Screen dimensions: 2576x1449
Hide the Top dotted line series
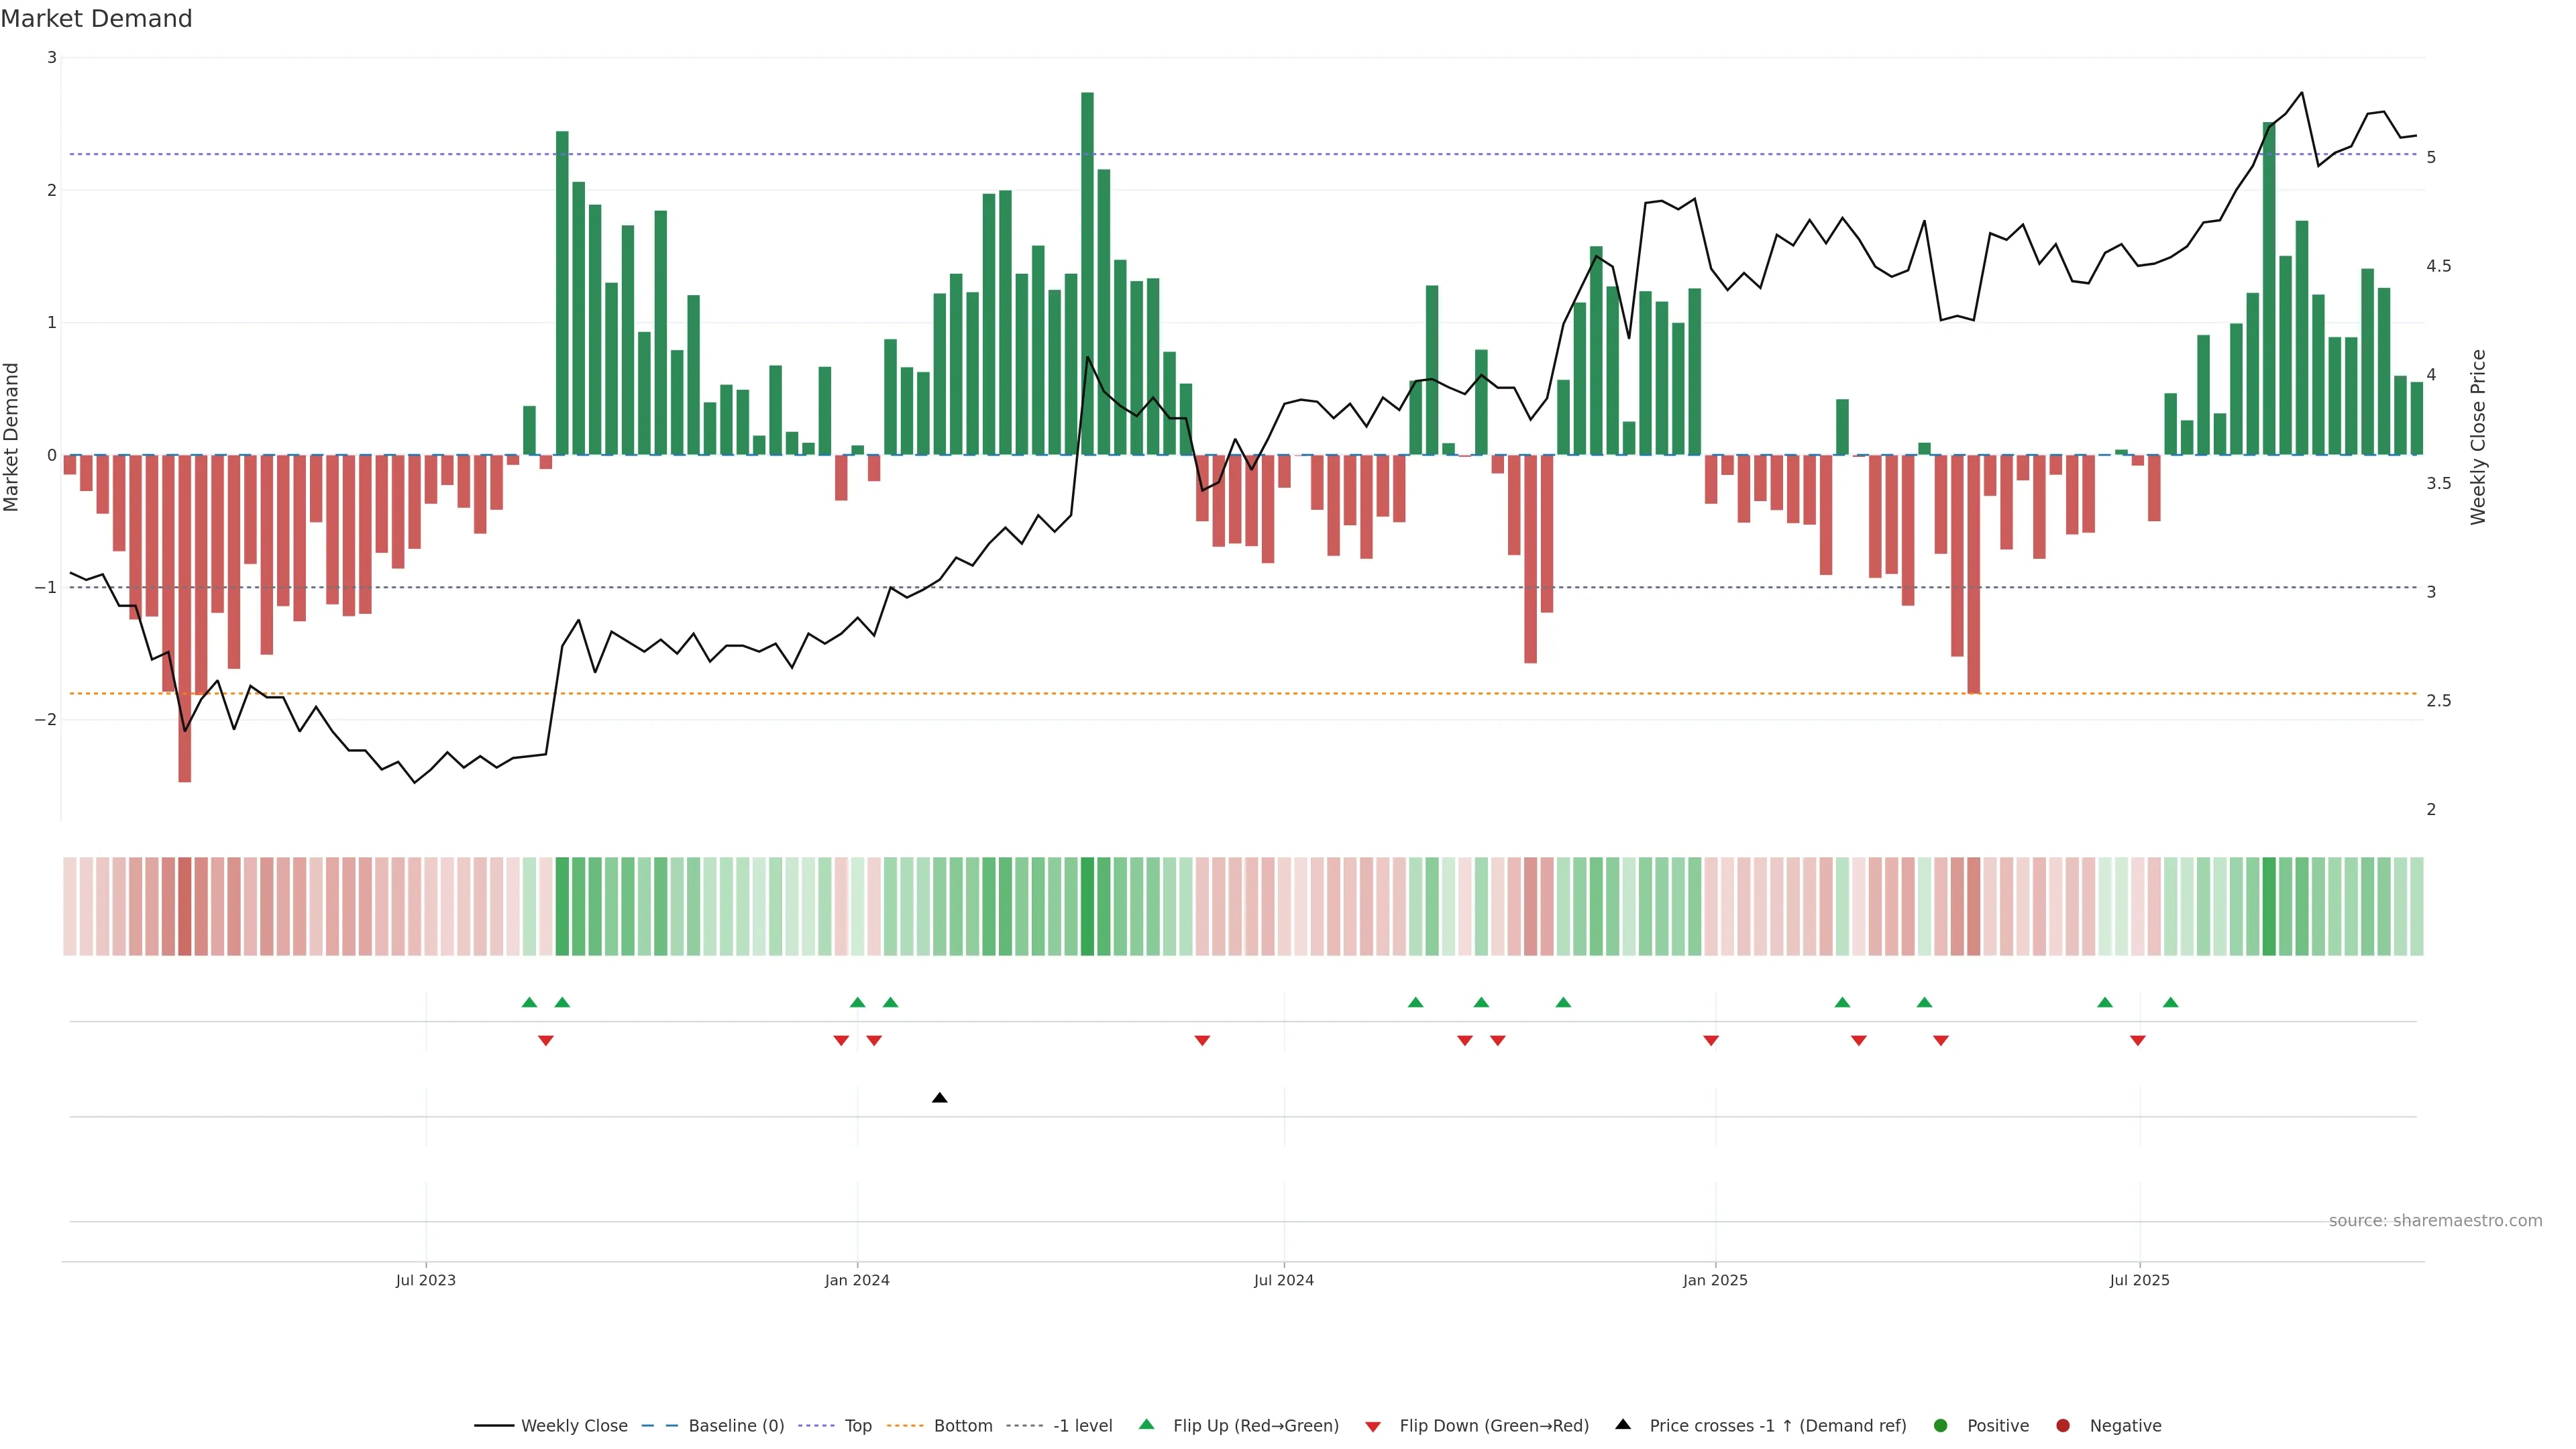coord(857,1426)
